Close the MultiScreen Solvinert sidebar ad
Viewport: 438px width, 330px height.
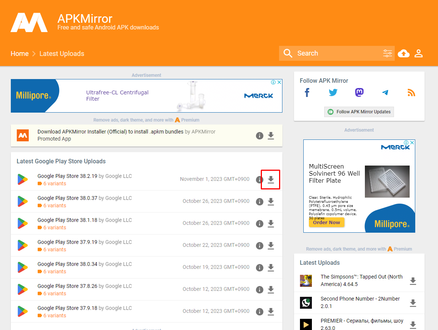tap(412, 142)
